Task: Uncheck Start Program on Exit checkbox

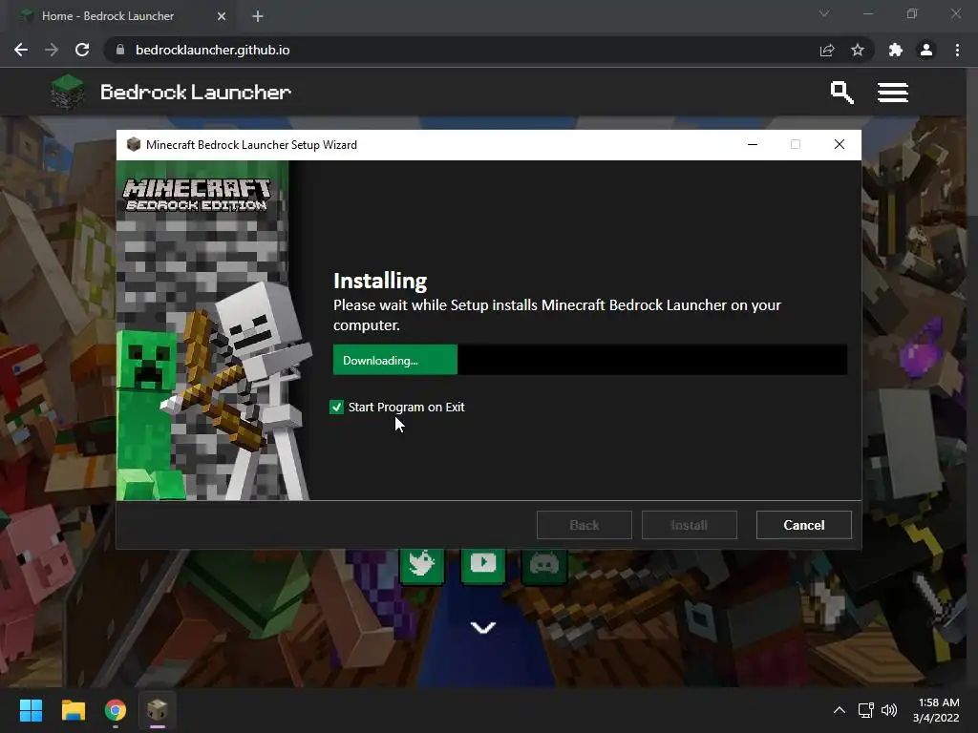Action: [x=336, y=407]
